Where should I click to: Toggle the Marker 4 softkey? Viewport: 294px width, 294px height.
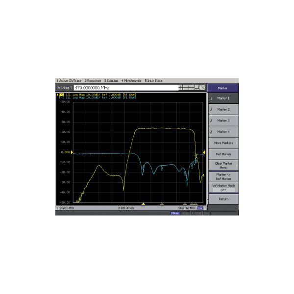(223, 132)
